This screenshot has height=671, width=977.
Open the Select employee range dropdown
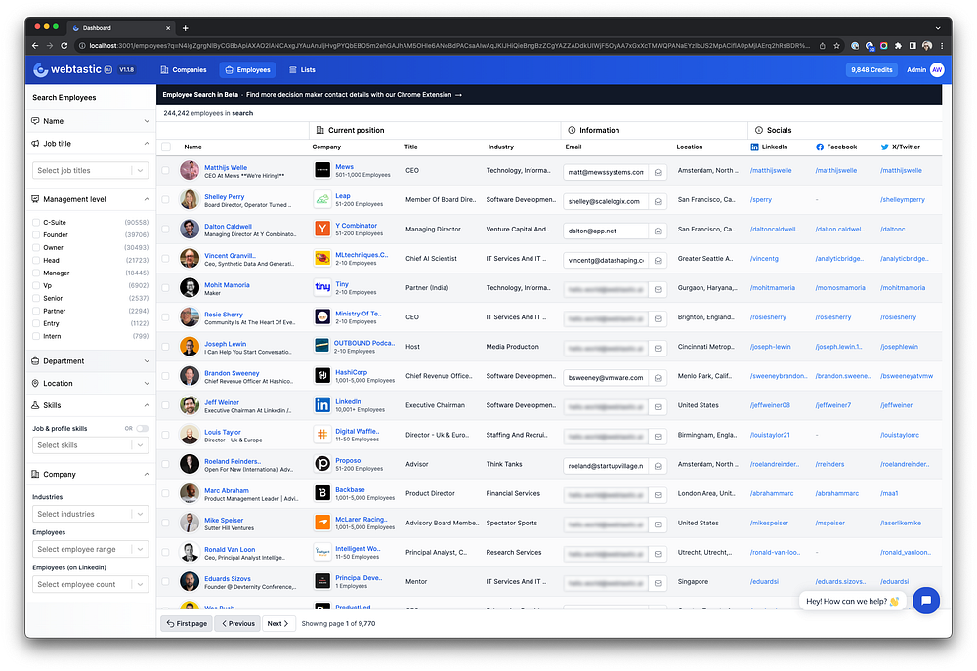pyautogui.click(x=90, y=549)
